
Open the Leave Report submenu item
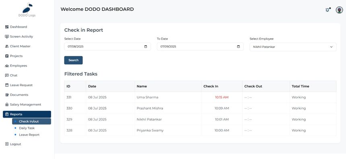(29, 135)
